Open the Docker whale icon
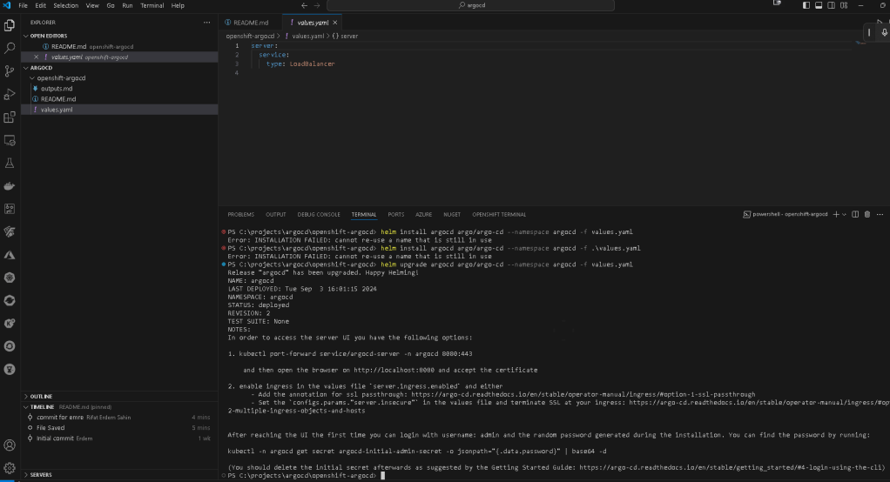This screenshot has width=890, height=482. click(x=10, y=186)
